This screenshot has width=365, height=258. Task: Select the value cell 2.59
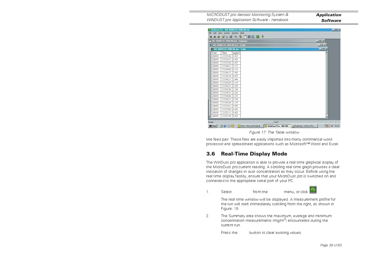click(236, 86)
